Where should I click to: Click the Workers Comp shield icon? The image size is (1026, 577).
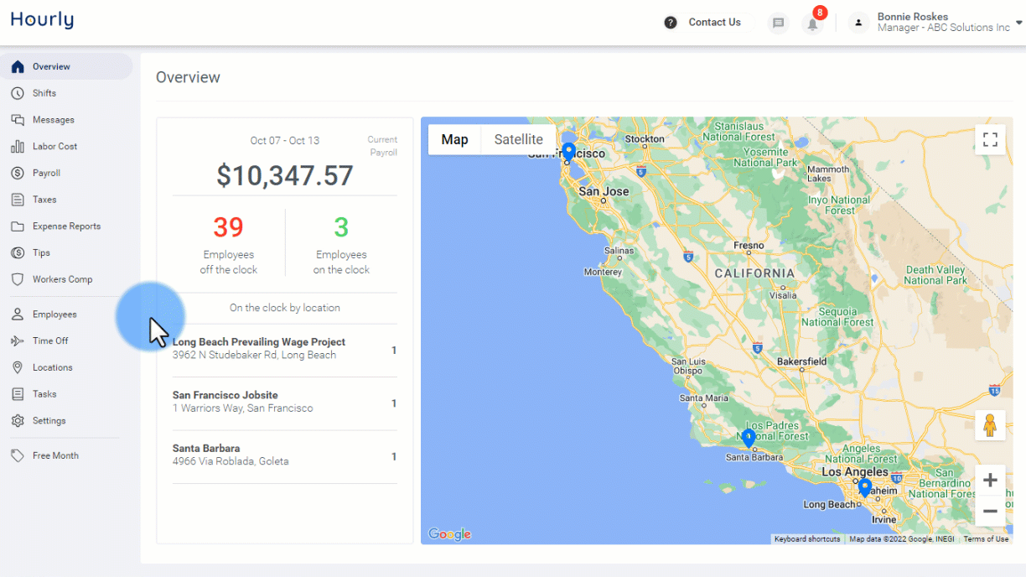(x=18, y=279)
